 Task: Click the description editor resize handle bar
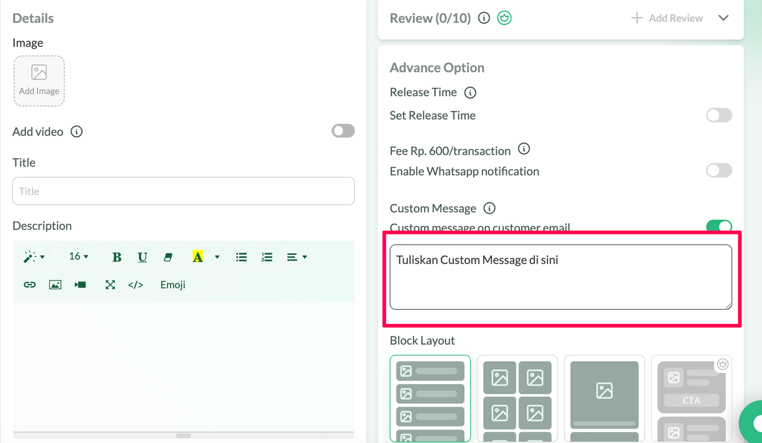pos(183,435)
